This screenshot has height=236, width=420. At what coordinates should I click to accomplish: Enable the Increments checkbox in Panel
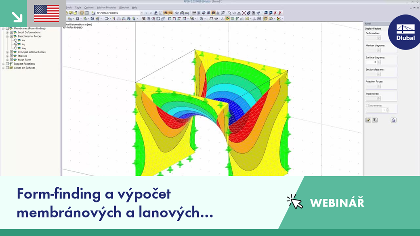tap(367, 105)
